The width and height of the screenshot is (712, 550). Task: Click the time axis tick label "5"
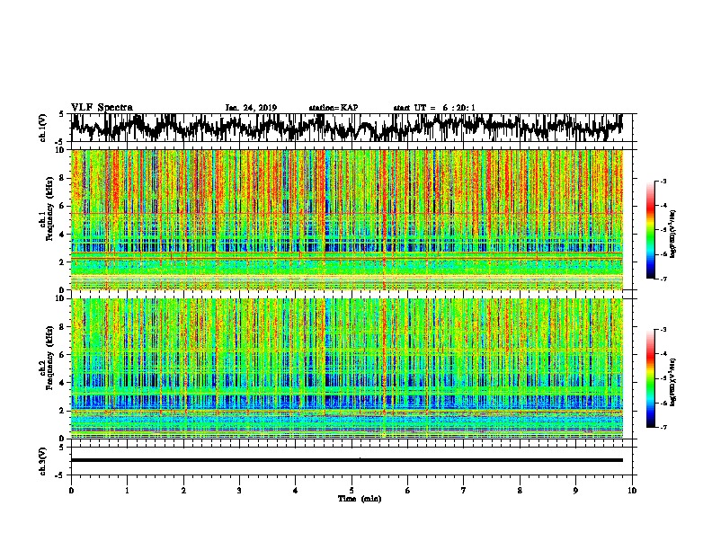click(x=352, y=491)
